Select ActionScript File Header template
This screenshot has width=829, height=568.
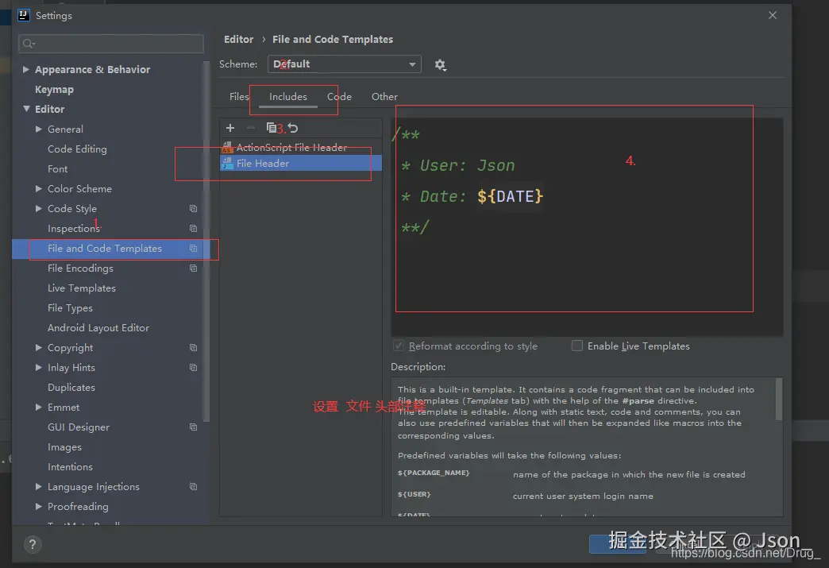pos(300,148)
